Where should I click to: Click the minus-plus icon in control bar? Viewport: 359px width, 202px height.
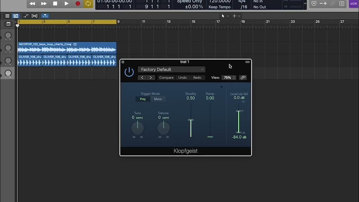tap(323, 4)
